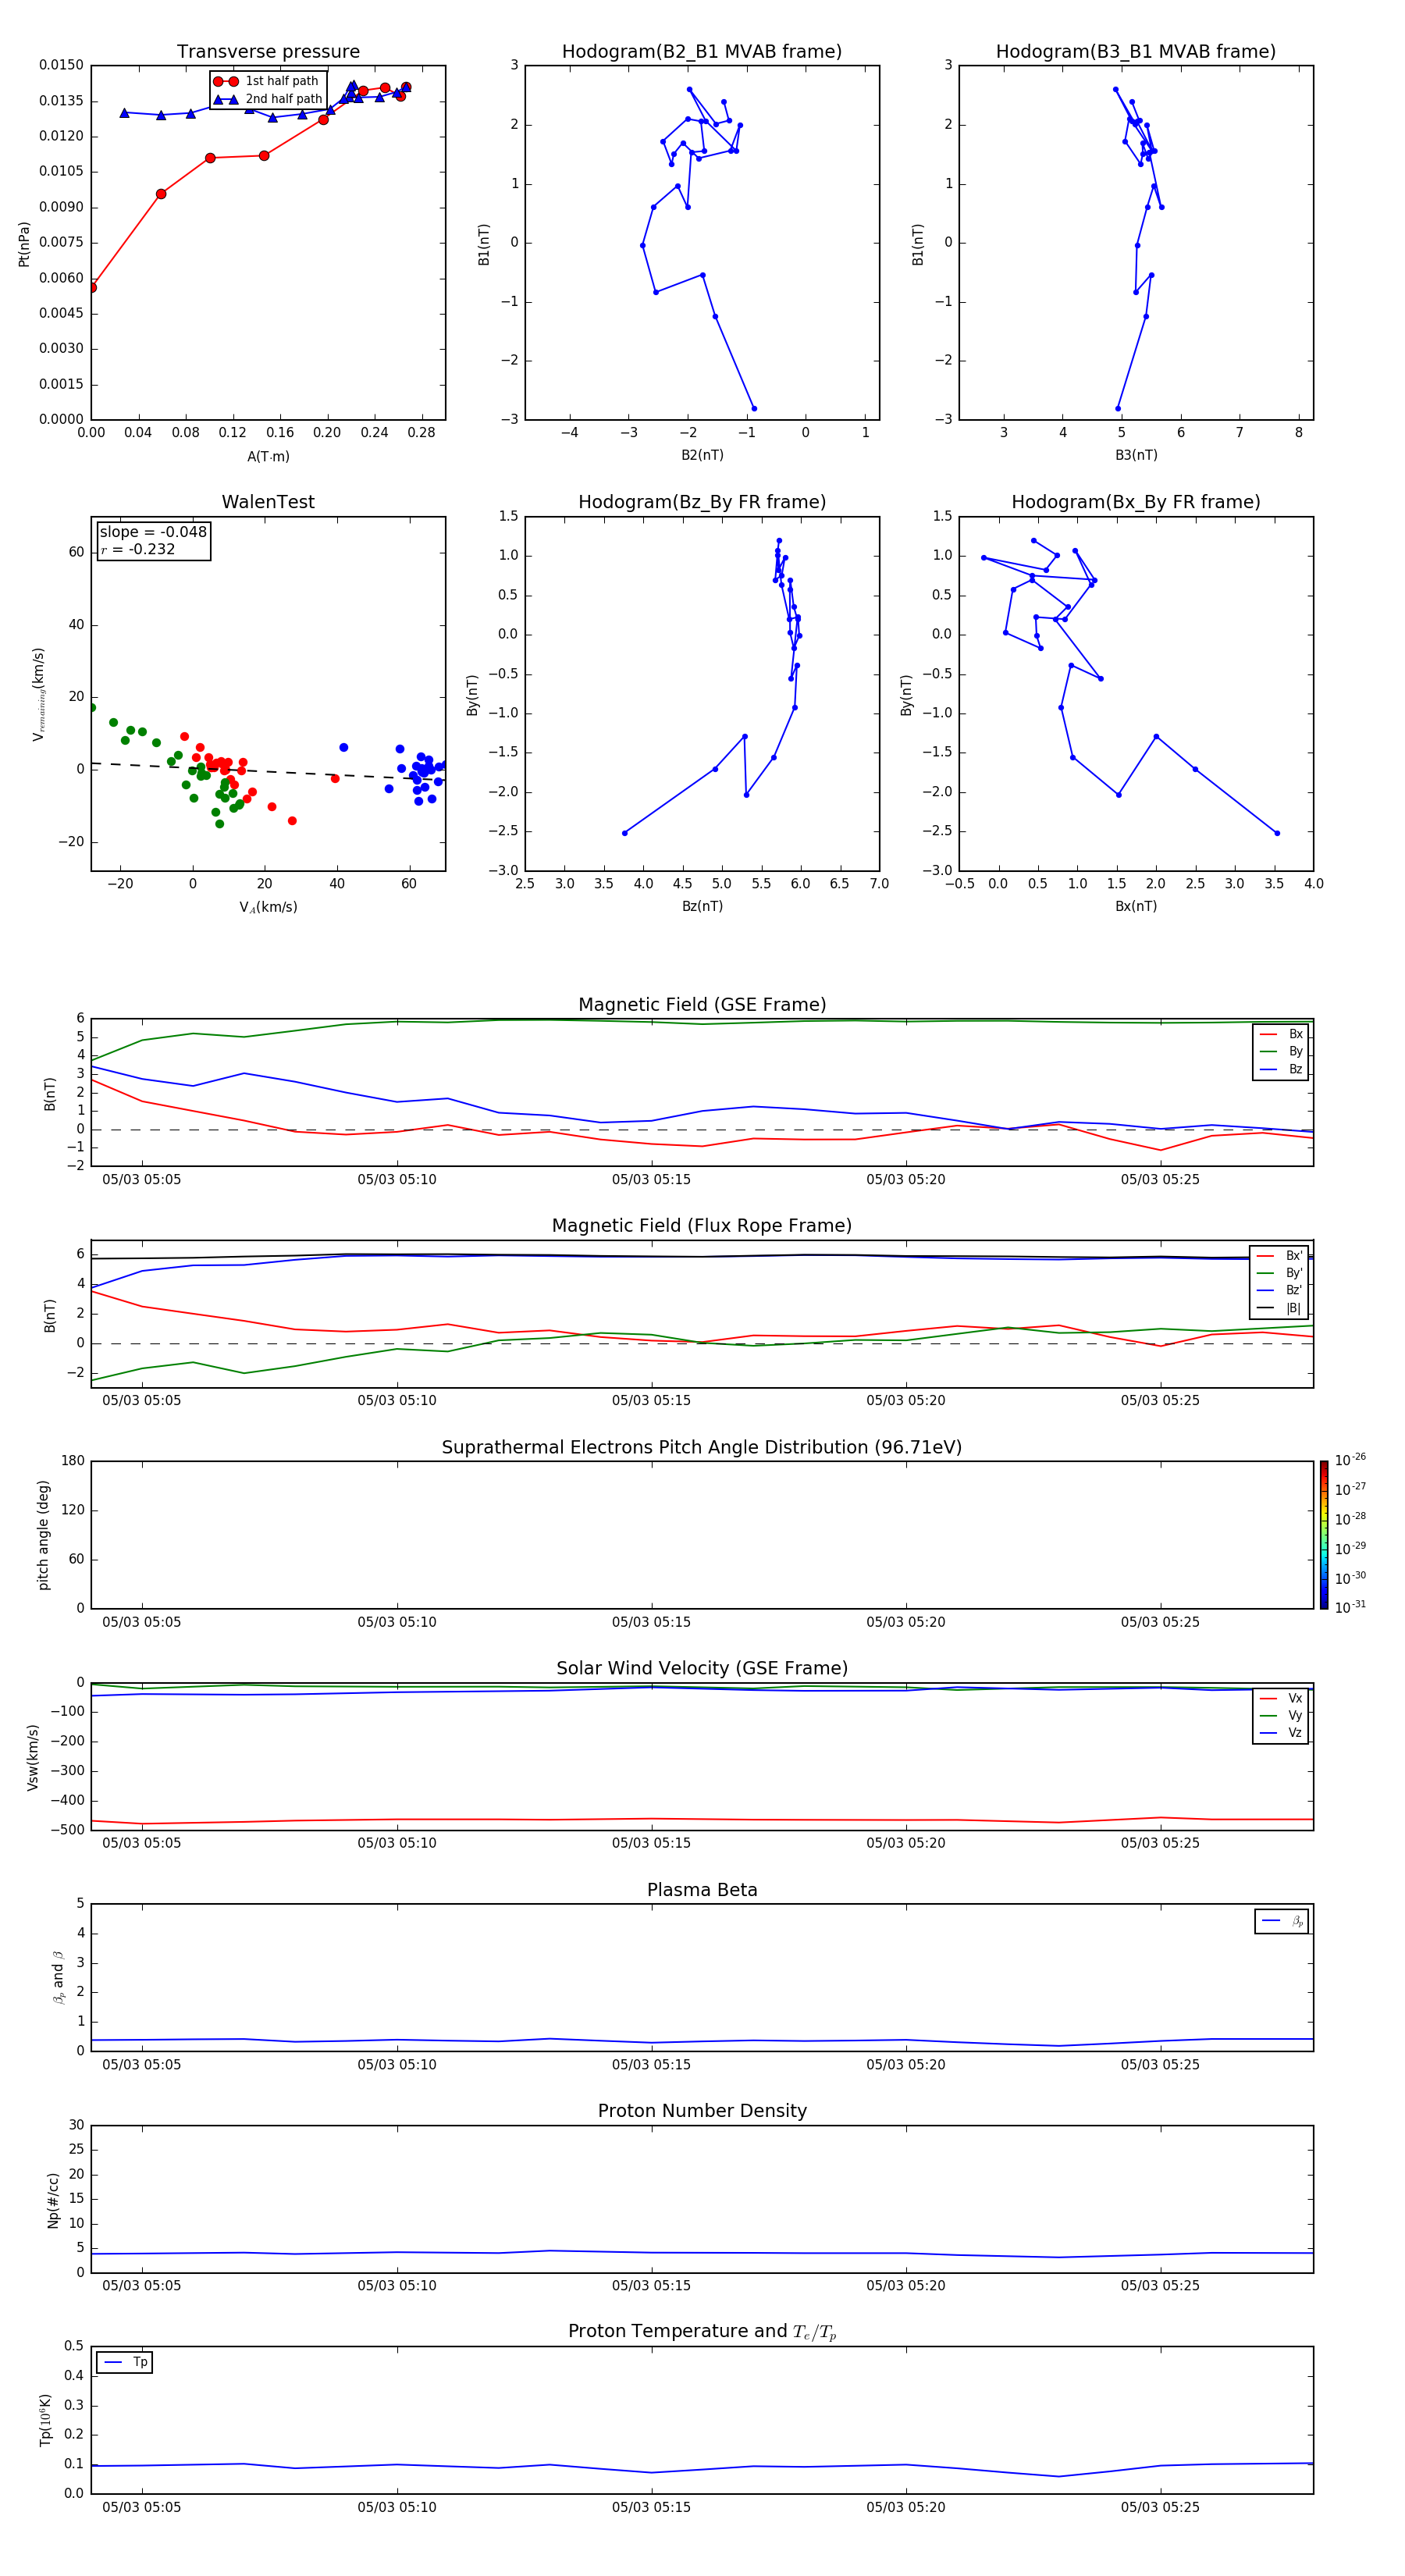Click 'Suprathermal Electrons Pitch Angle Distribution' title
Screen dimensions: 1405x2576
tap(702, 1447)
